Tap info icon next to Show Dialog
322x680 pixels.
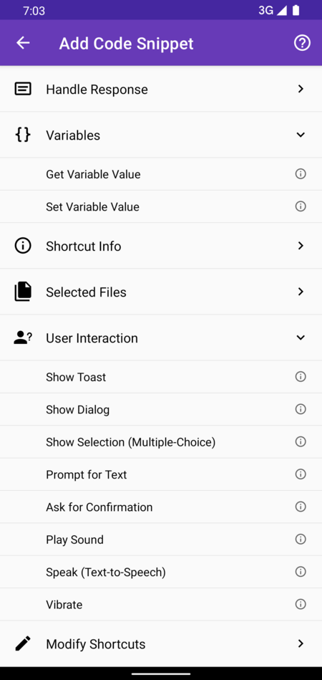301,409
